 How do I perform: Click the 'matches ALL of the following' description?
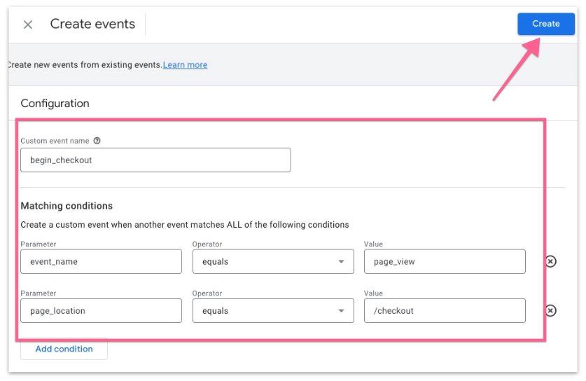click(x=185, y=225)
